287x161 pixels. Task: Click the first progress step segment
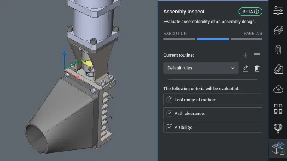pos(179,39)
